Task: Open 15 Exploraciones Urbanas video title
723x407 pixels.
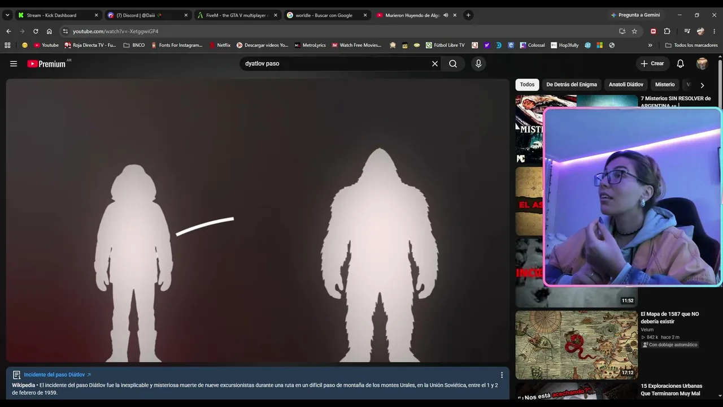Action: tap(672, 389)
